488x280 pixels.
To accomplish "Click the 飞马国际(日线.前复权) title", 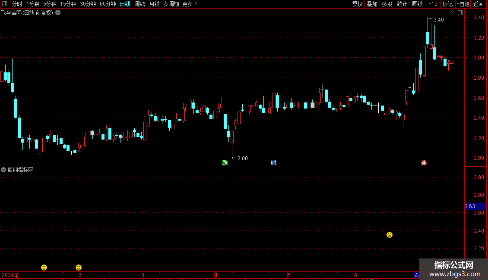I will point(27,13).
